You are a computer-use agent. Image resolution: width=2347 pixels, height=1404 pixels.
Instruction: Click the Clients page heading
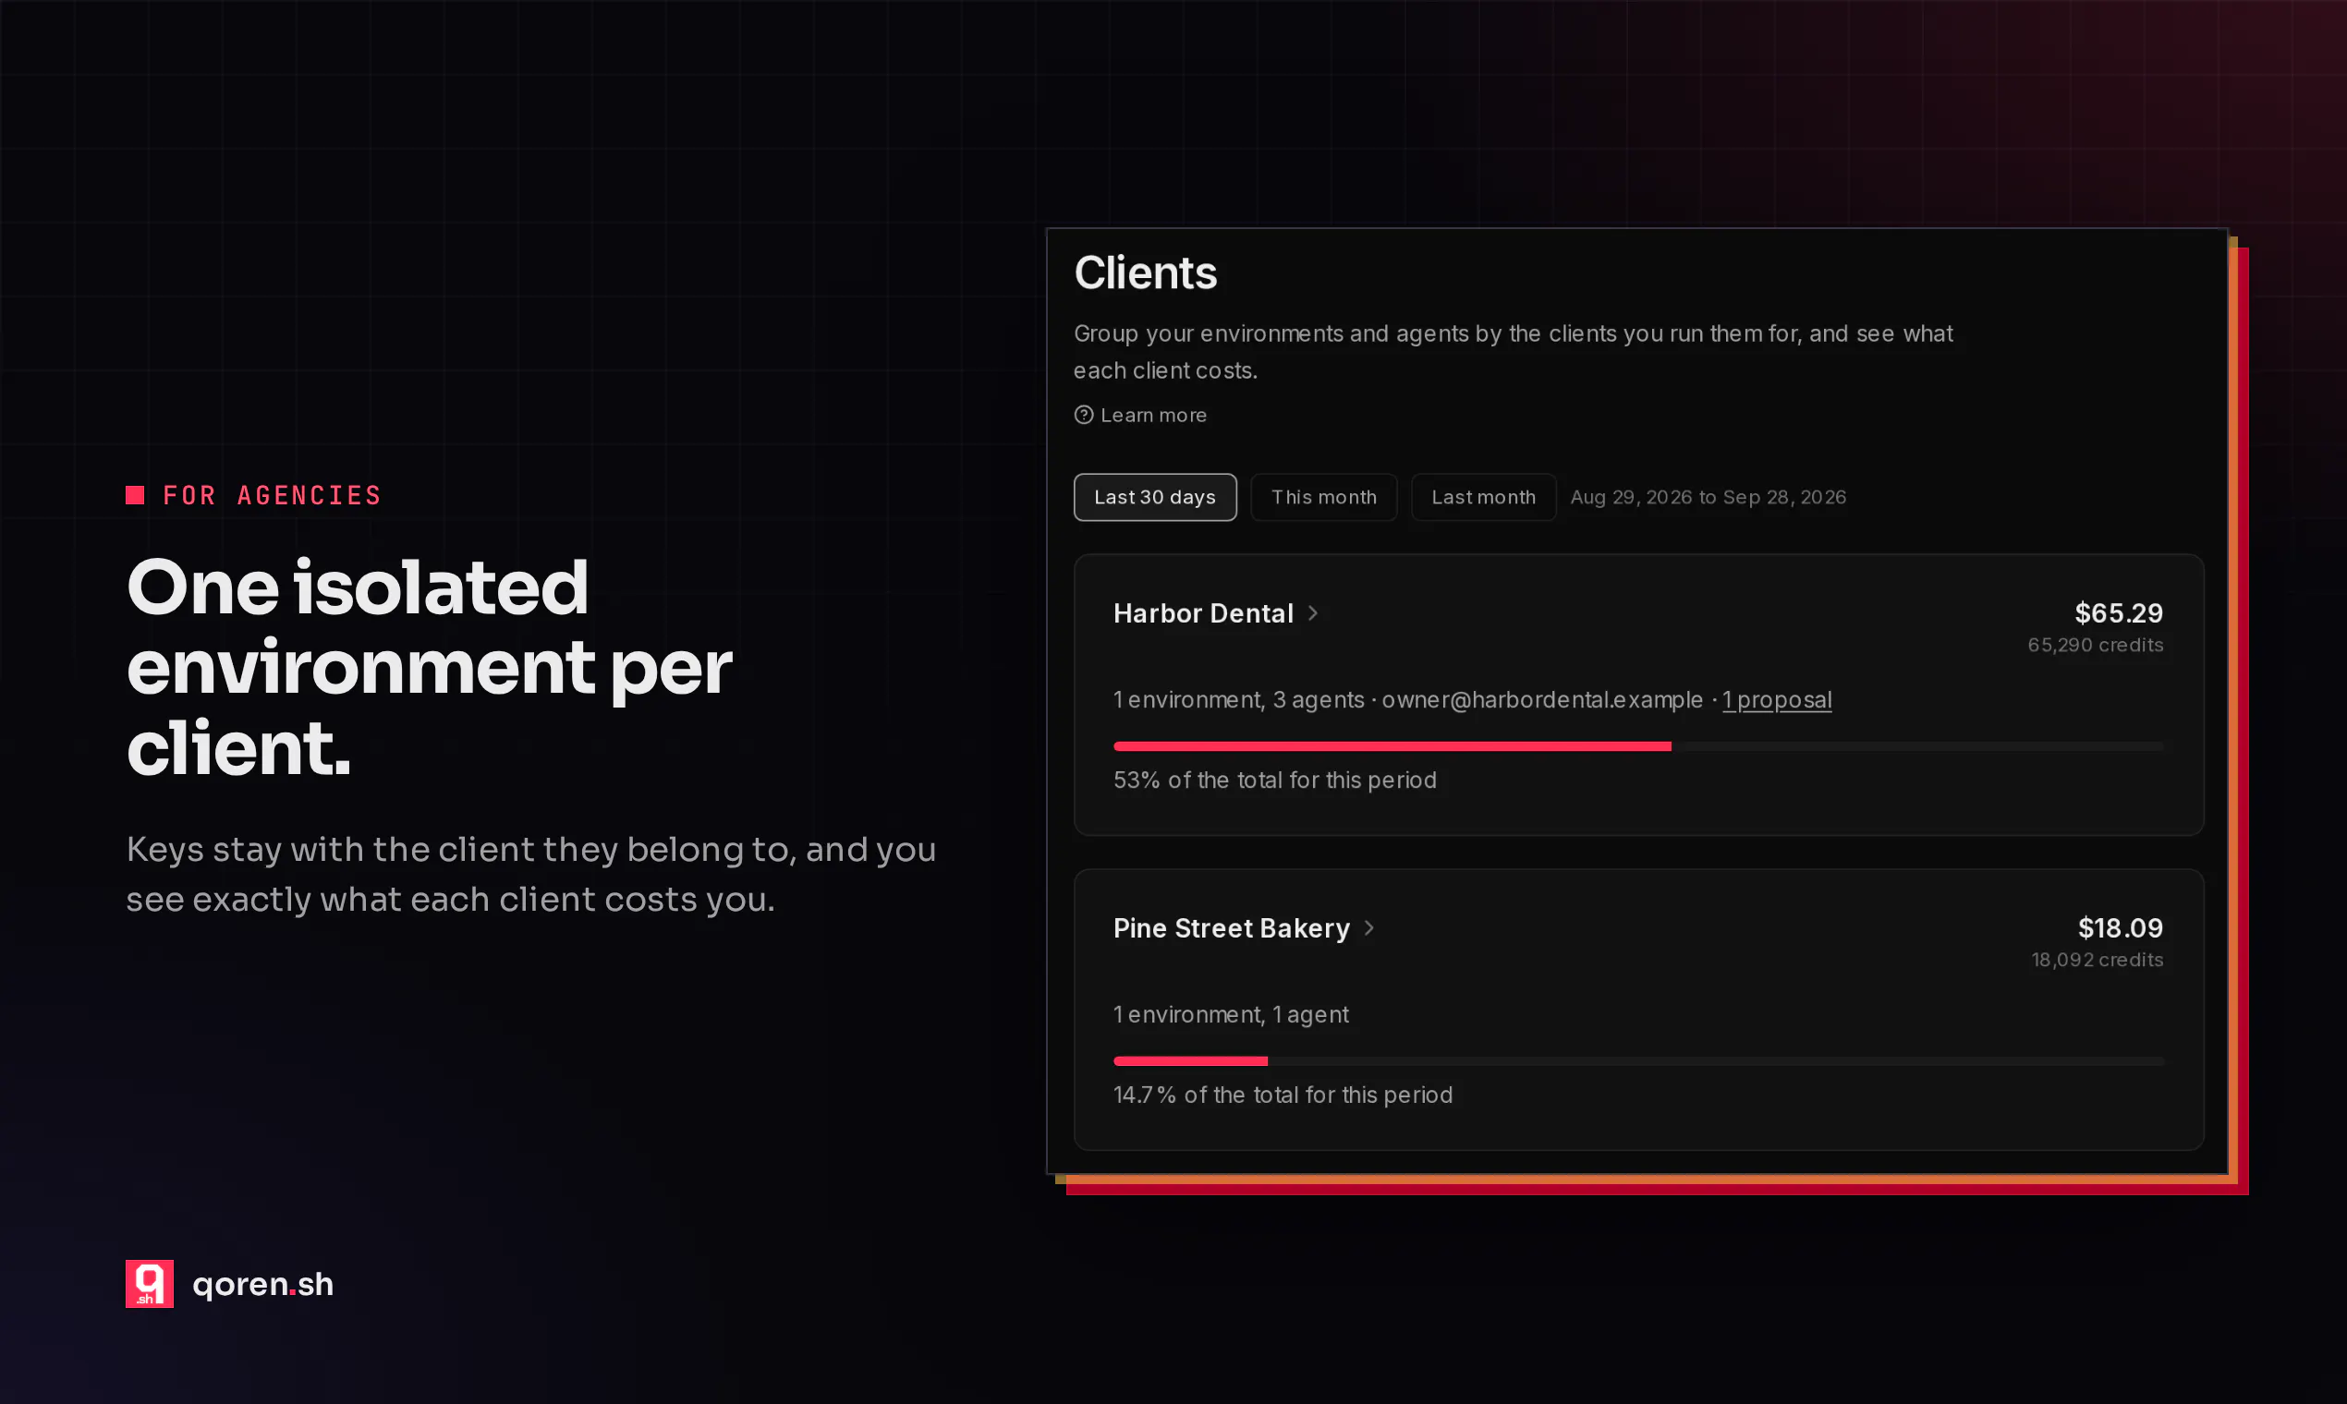click(x=1145, y=273)
